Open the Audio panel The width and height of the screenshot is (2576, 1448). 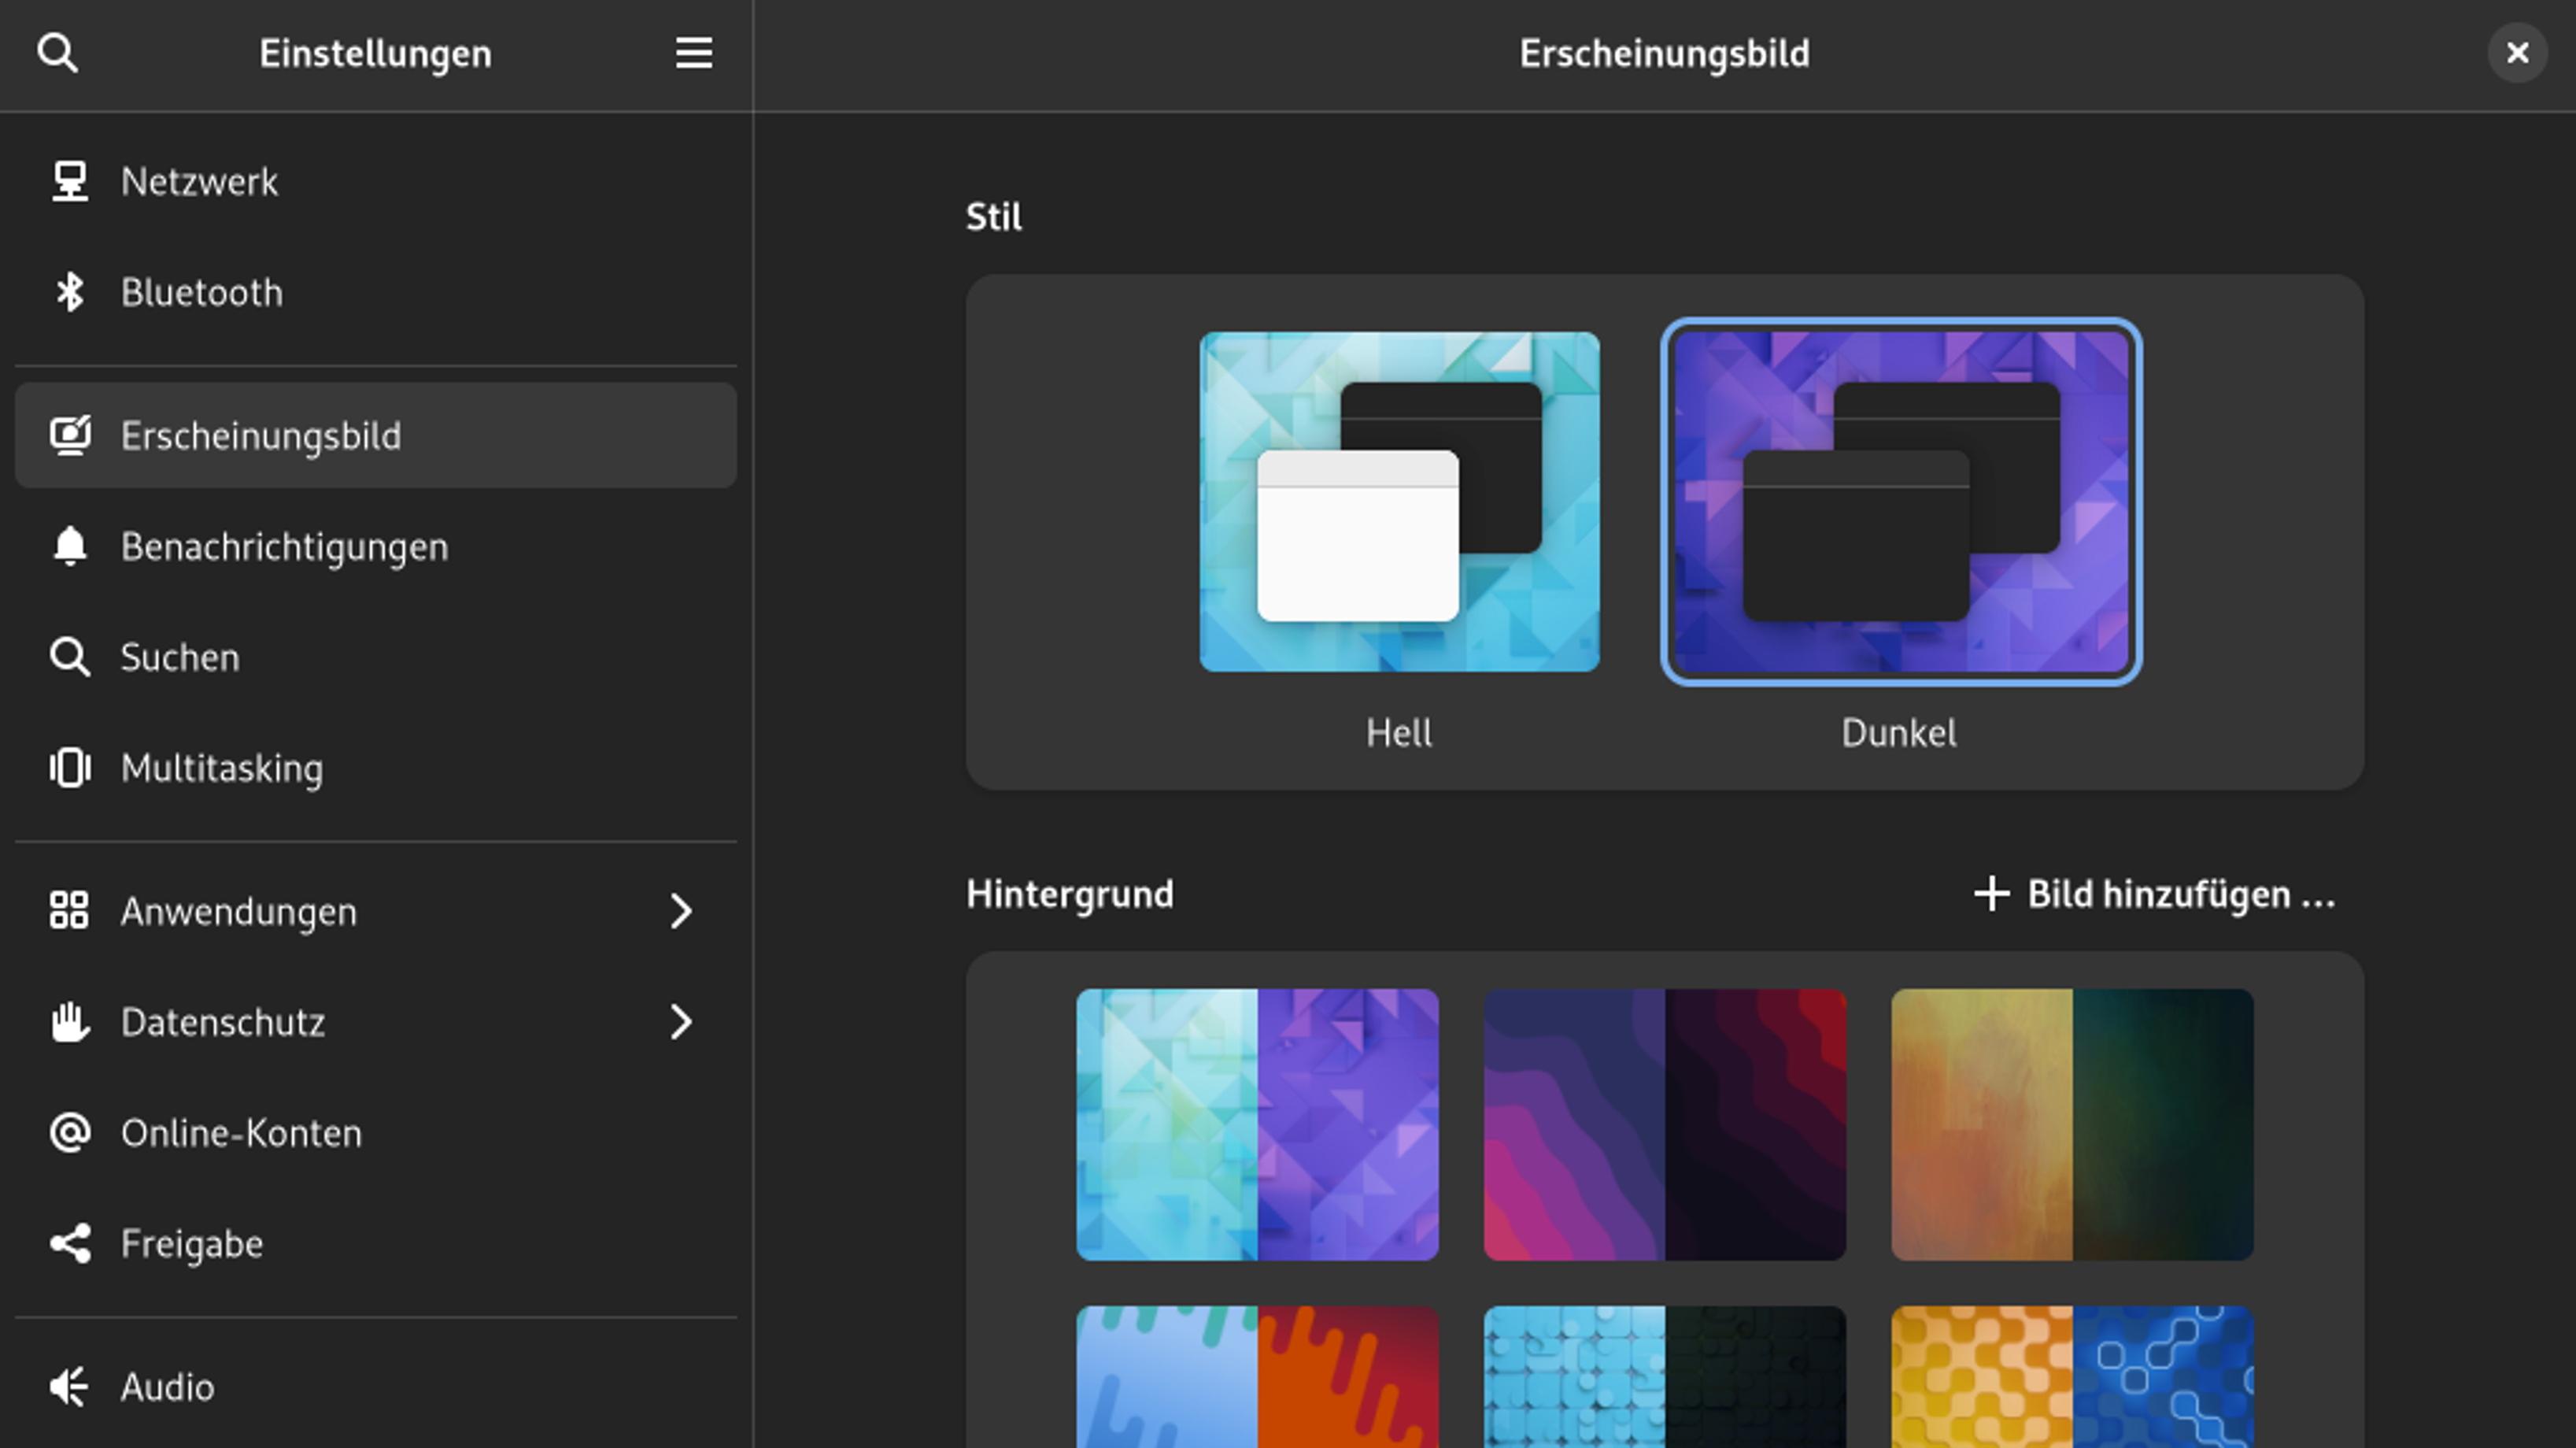(x=376, y=1387)
